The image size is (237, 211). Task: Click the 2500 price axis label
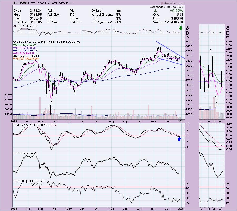pos(189,90)
